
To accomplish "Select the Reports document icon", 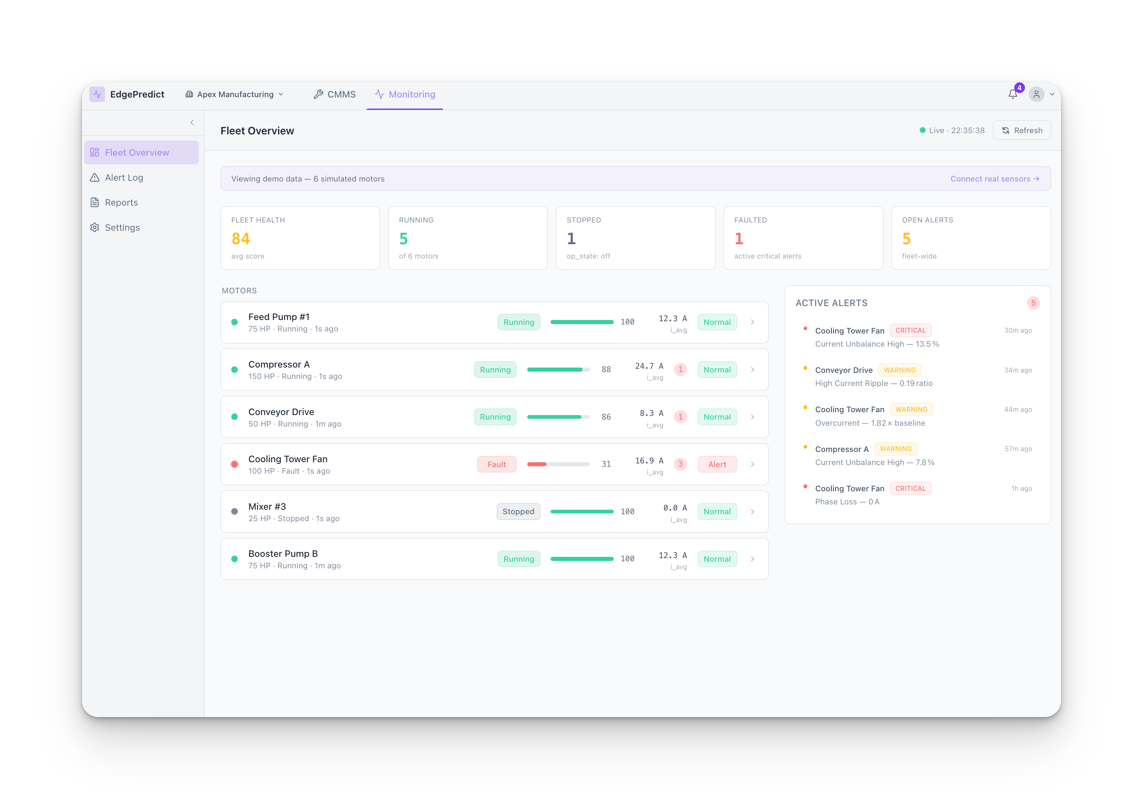I will [95, 202].
